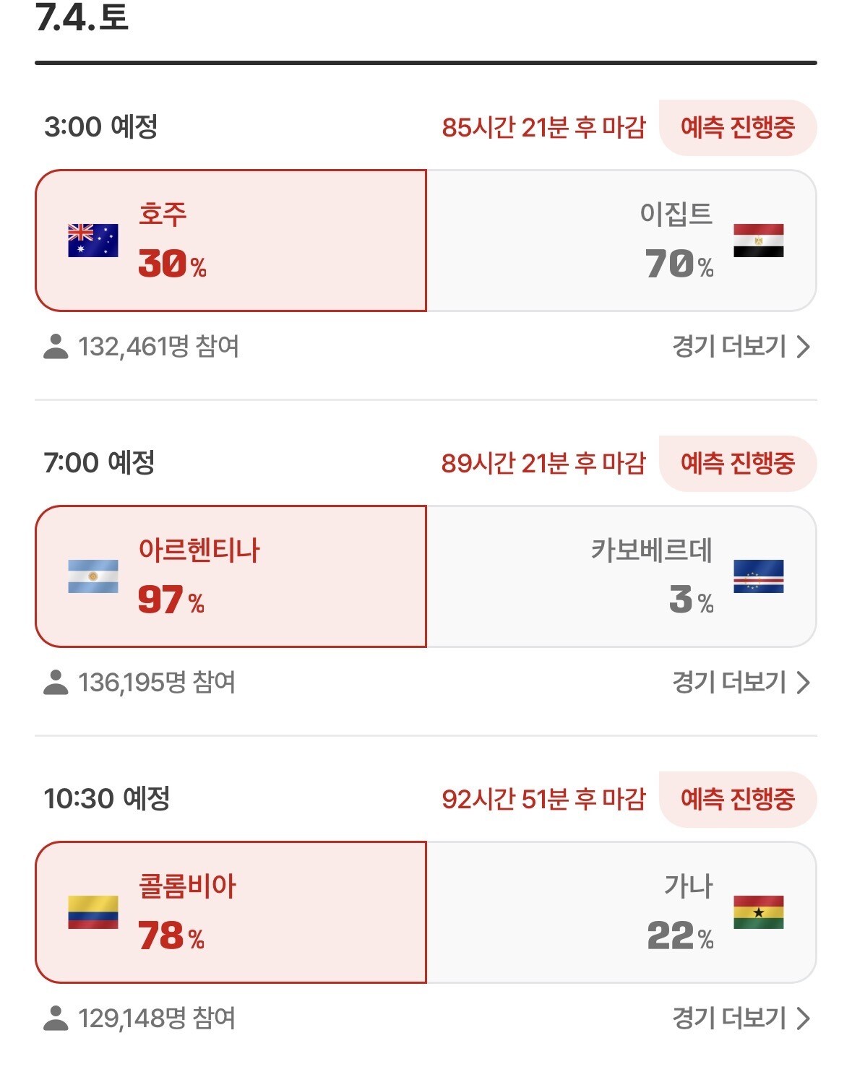Click participant icon beside 129,148명 참여
Viewport: 852px width, 1077px height.
tap(56, 1018)
